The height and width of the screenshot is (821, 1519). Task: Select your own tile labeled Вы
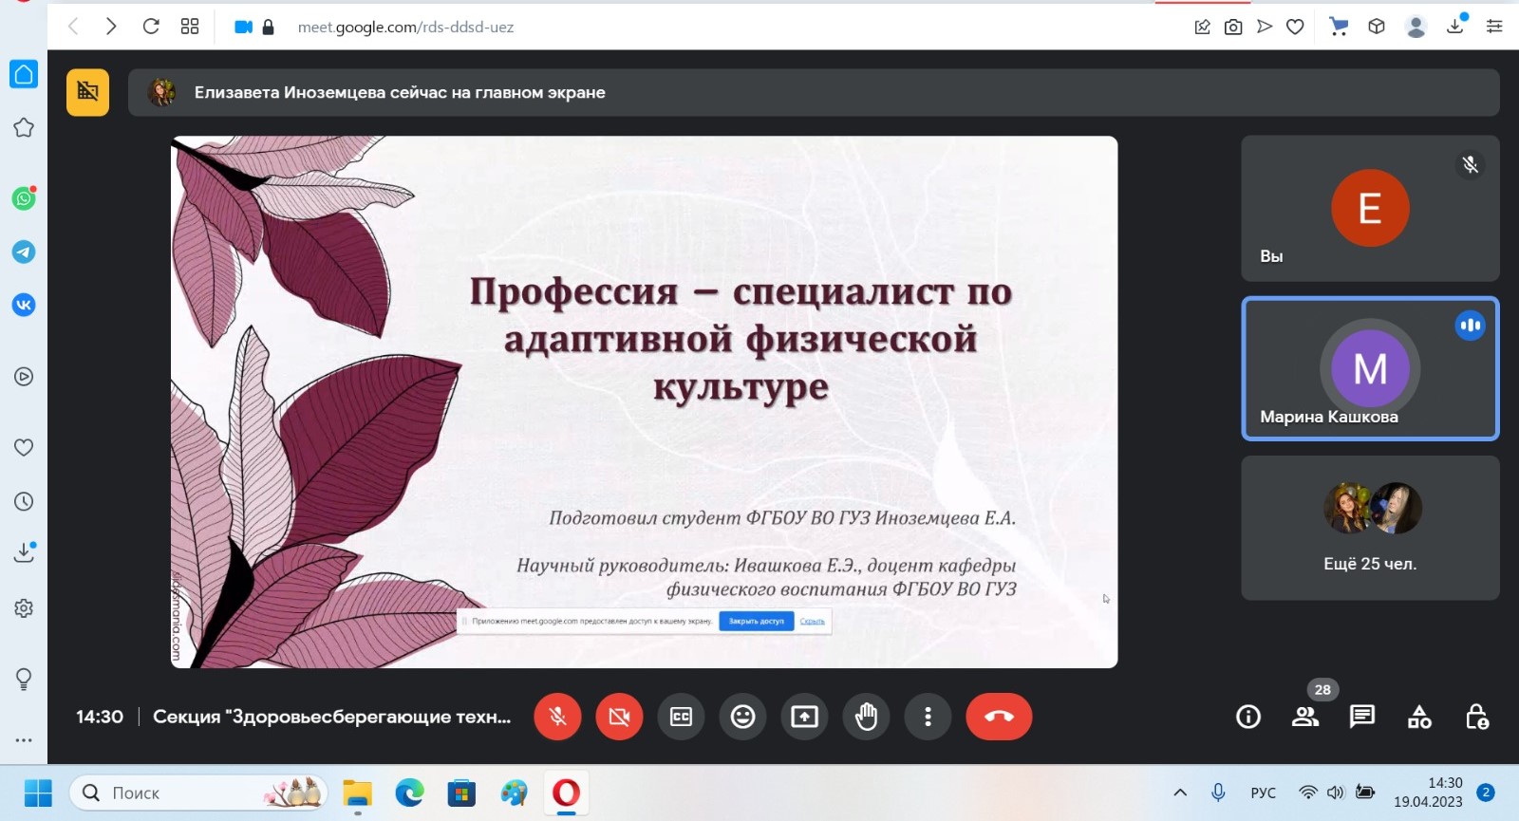point(1370,208)
